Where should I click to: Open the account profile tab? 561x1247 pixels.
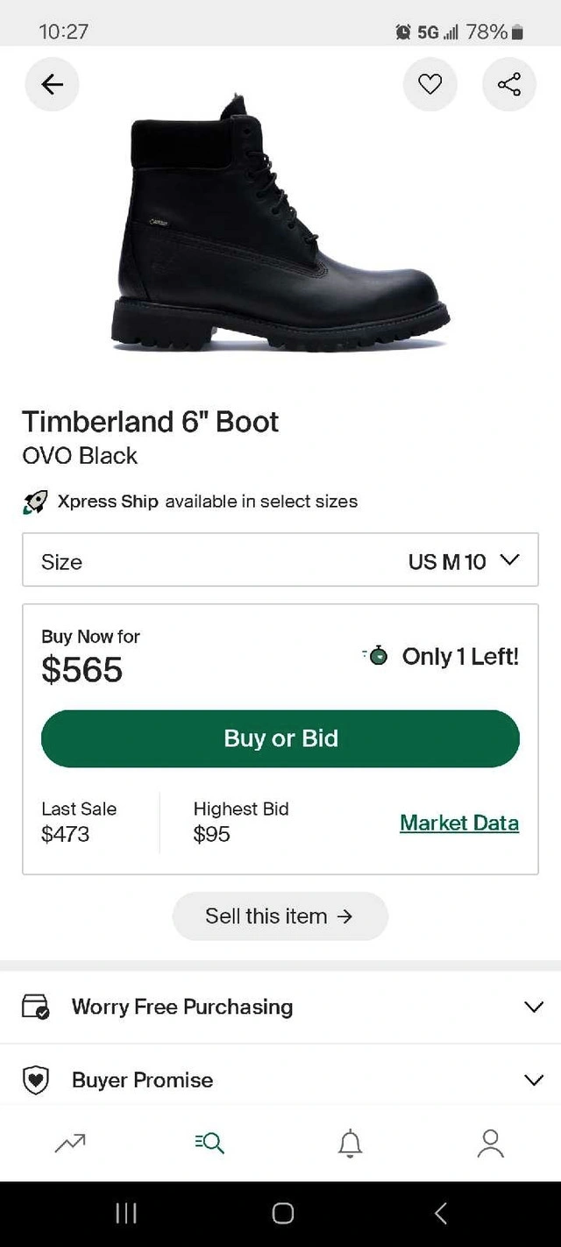click(490, 1143)
